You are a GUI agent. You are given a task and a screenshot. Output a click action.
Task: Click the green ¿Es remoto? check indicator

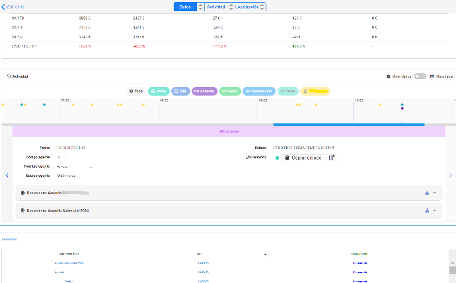[277, 158]
